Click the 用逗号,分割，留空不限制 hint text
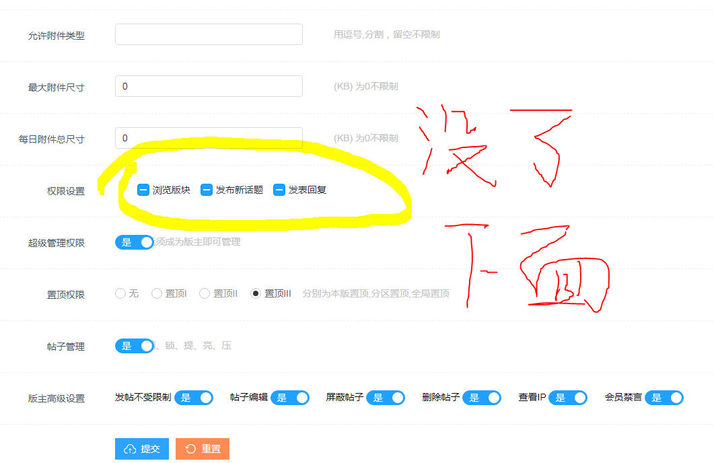Image resolution: width=714 pixels, height=463 pixels. point(386,34)
